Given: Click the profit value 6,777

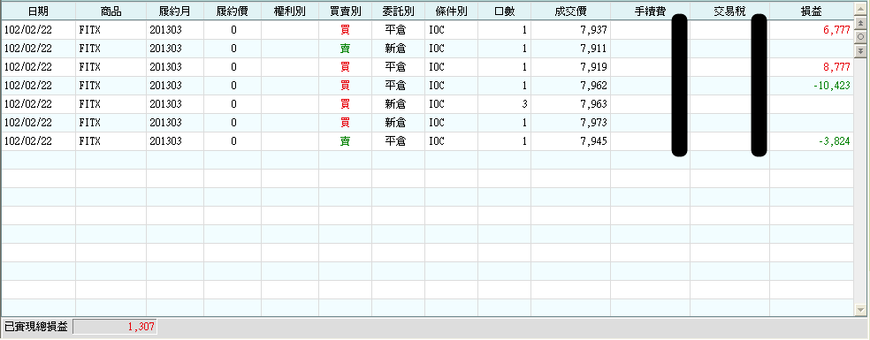Looking at the screenshot, I should pos(836,30).
